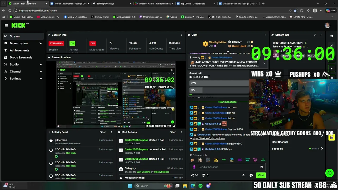Screen dimensions: 338x190
Task: Expand Channel sidebar section
Action: pyautogui.click(x=41, y=72)
